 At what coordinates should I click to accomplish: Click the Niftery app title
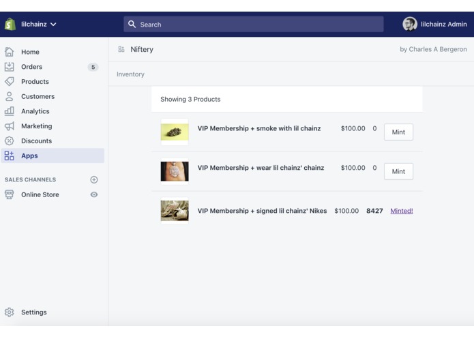tap(142, 49)
